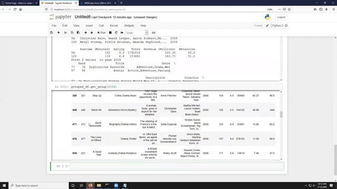Select The Lives of Others title cell
337x189 pixels.
tap(96, 139)
